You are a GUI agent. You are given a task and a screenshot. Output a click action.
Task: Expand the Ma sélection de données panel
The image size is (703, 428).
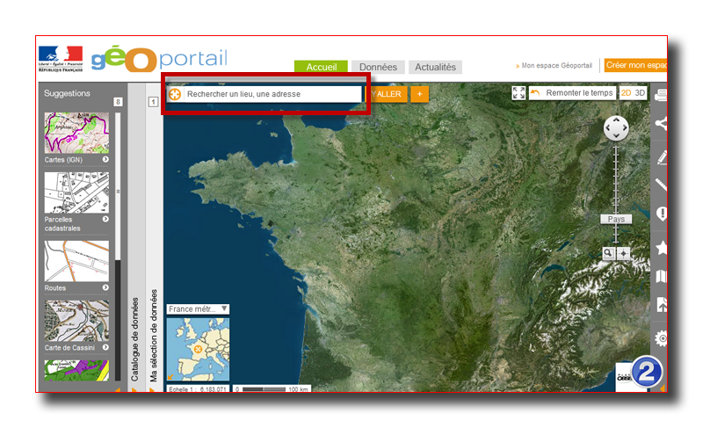pos(154,335)
